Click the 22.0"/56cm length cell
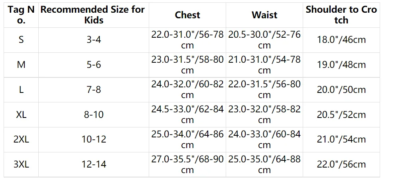406x185 pixels. [341, 164]
